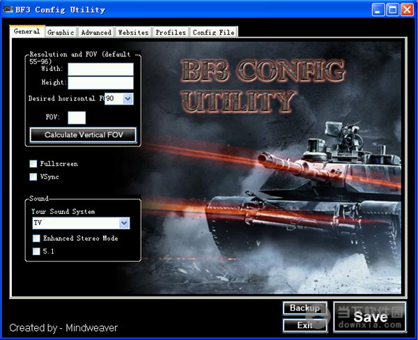
Task: Open the Advanced tab
Action: coord(96,32)
